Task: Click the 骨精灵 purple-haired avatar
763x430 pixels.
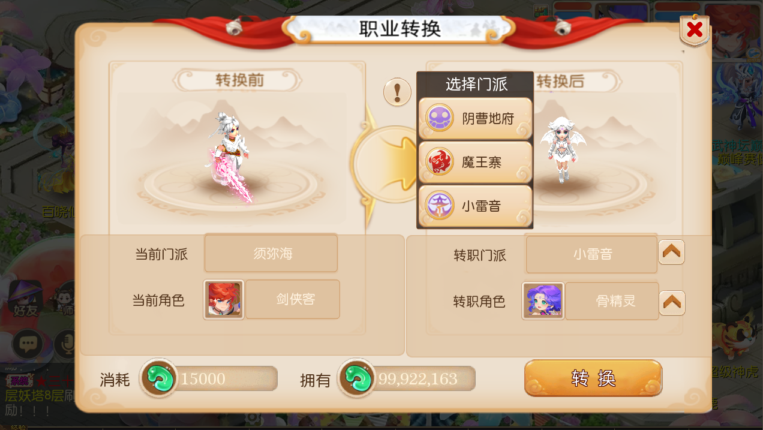Action: coord(543,300)
